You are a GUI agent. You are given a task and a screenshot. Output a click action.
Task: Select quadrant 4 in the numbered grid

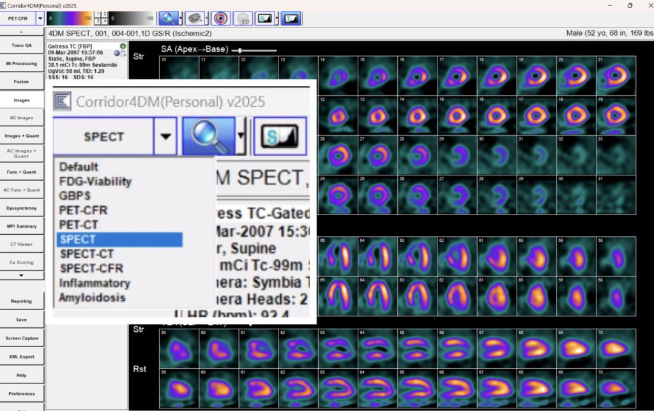104,21
